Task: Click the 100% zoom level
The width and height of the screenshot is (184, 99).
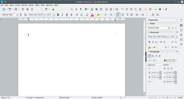Action: pos(180,97)
